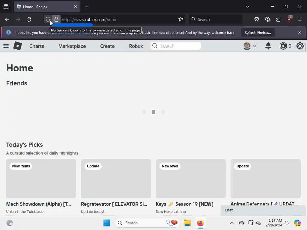The height and width of the screenshot is (230, 307).
Task: Open the Extensions puzzle icon
Action: [278, 19]
